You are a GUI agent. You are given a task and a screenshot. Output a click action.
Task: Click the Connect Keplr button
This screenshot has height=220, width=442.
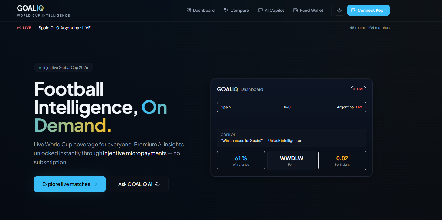tap(368, 10)
